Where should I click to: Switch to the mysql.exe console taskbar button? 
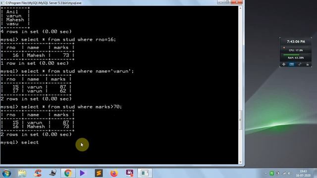coord(145,173)
